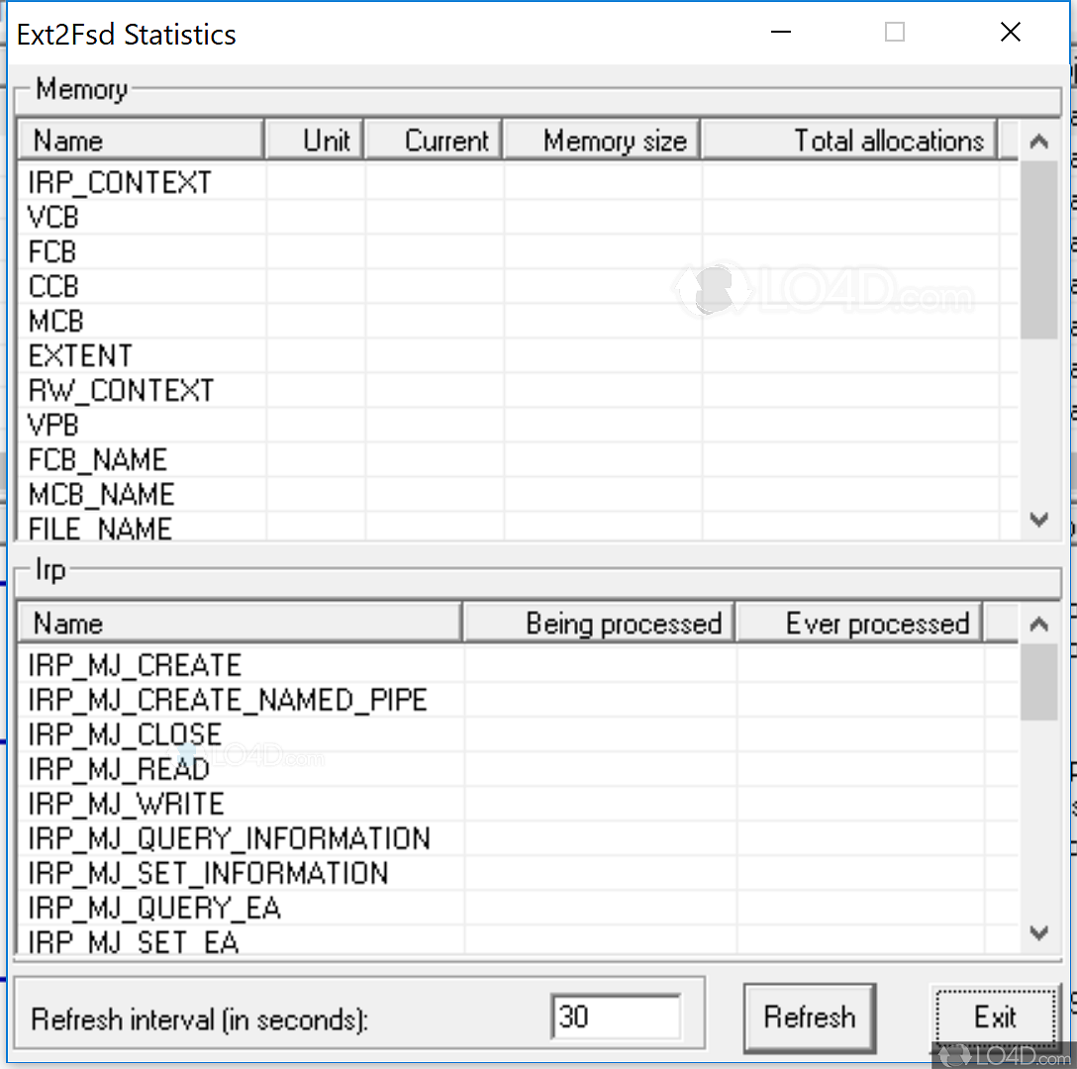Screen dimensions: 1077x1069
Task: Click the Being processed column header
Action: (x=599, y=624)
